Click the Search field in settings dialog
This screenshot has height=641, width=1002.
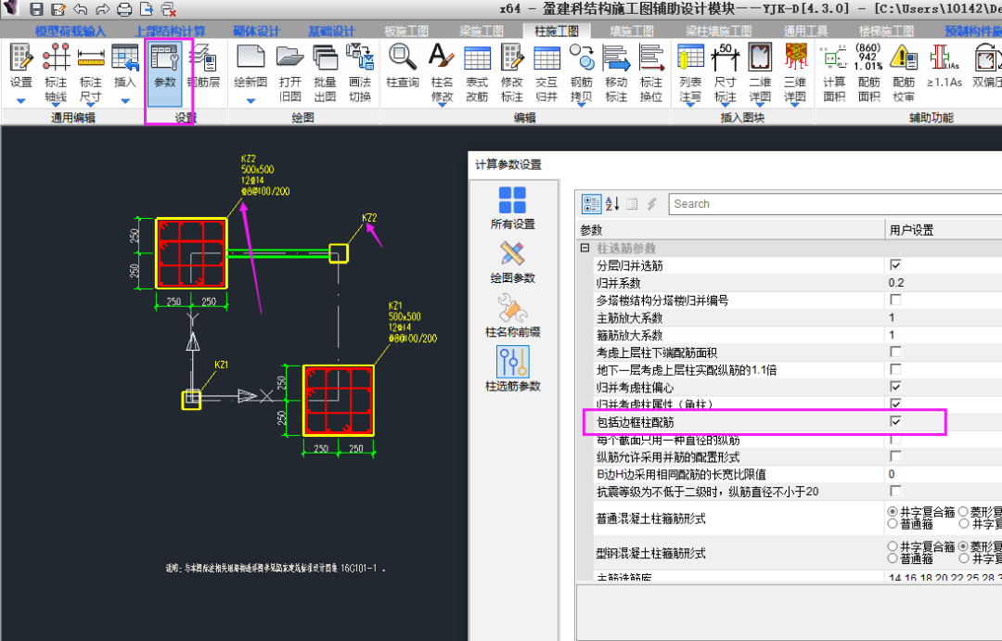(835, 204)
